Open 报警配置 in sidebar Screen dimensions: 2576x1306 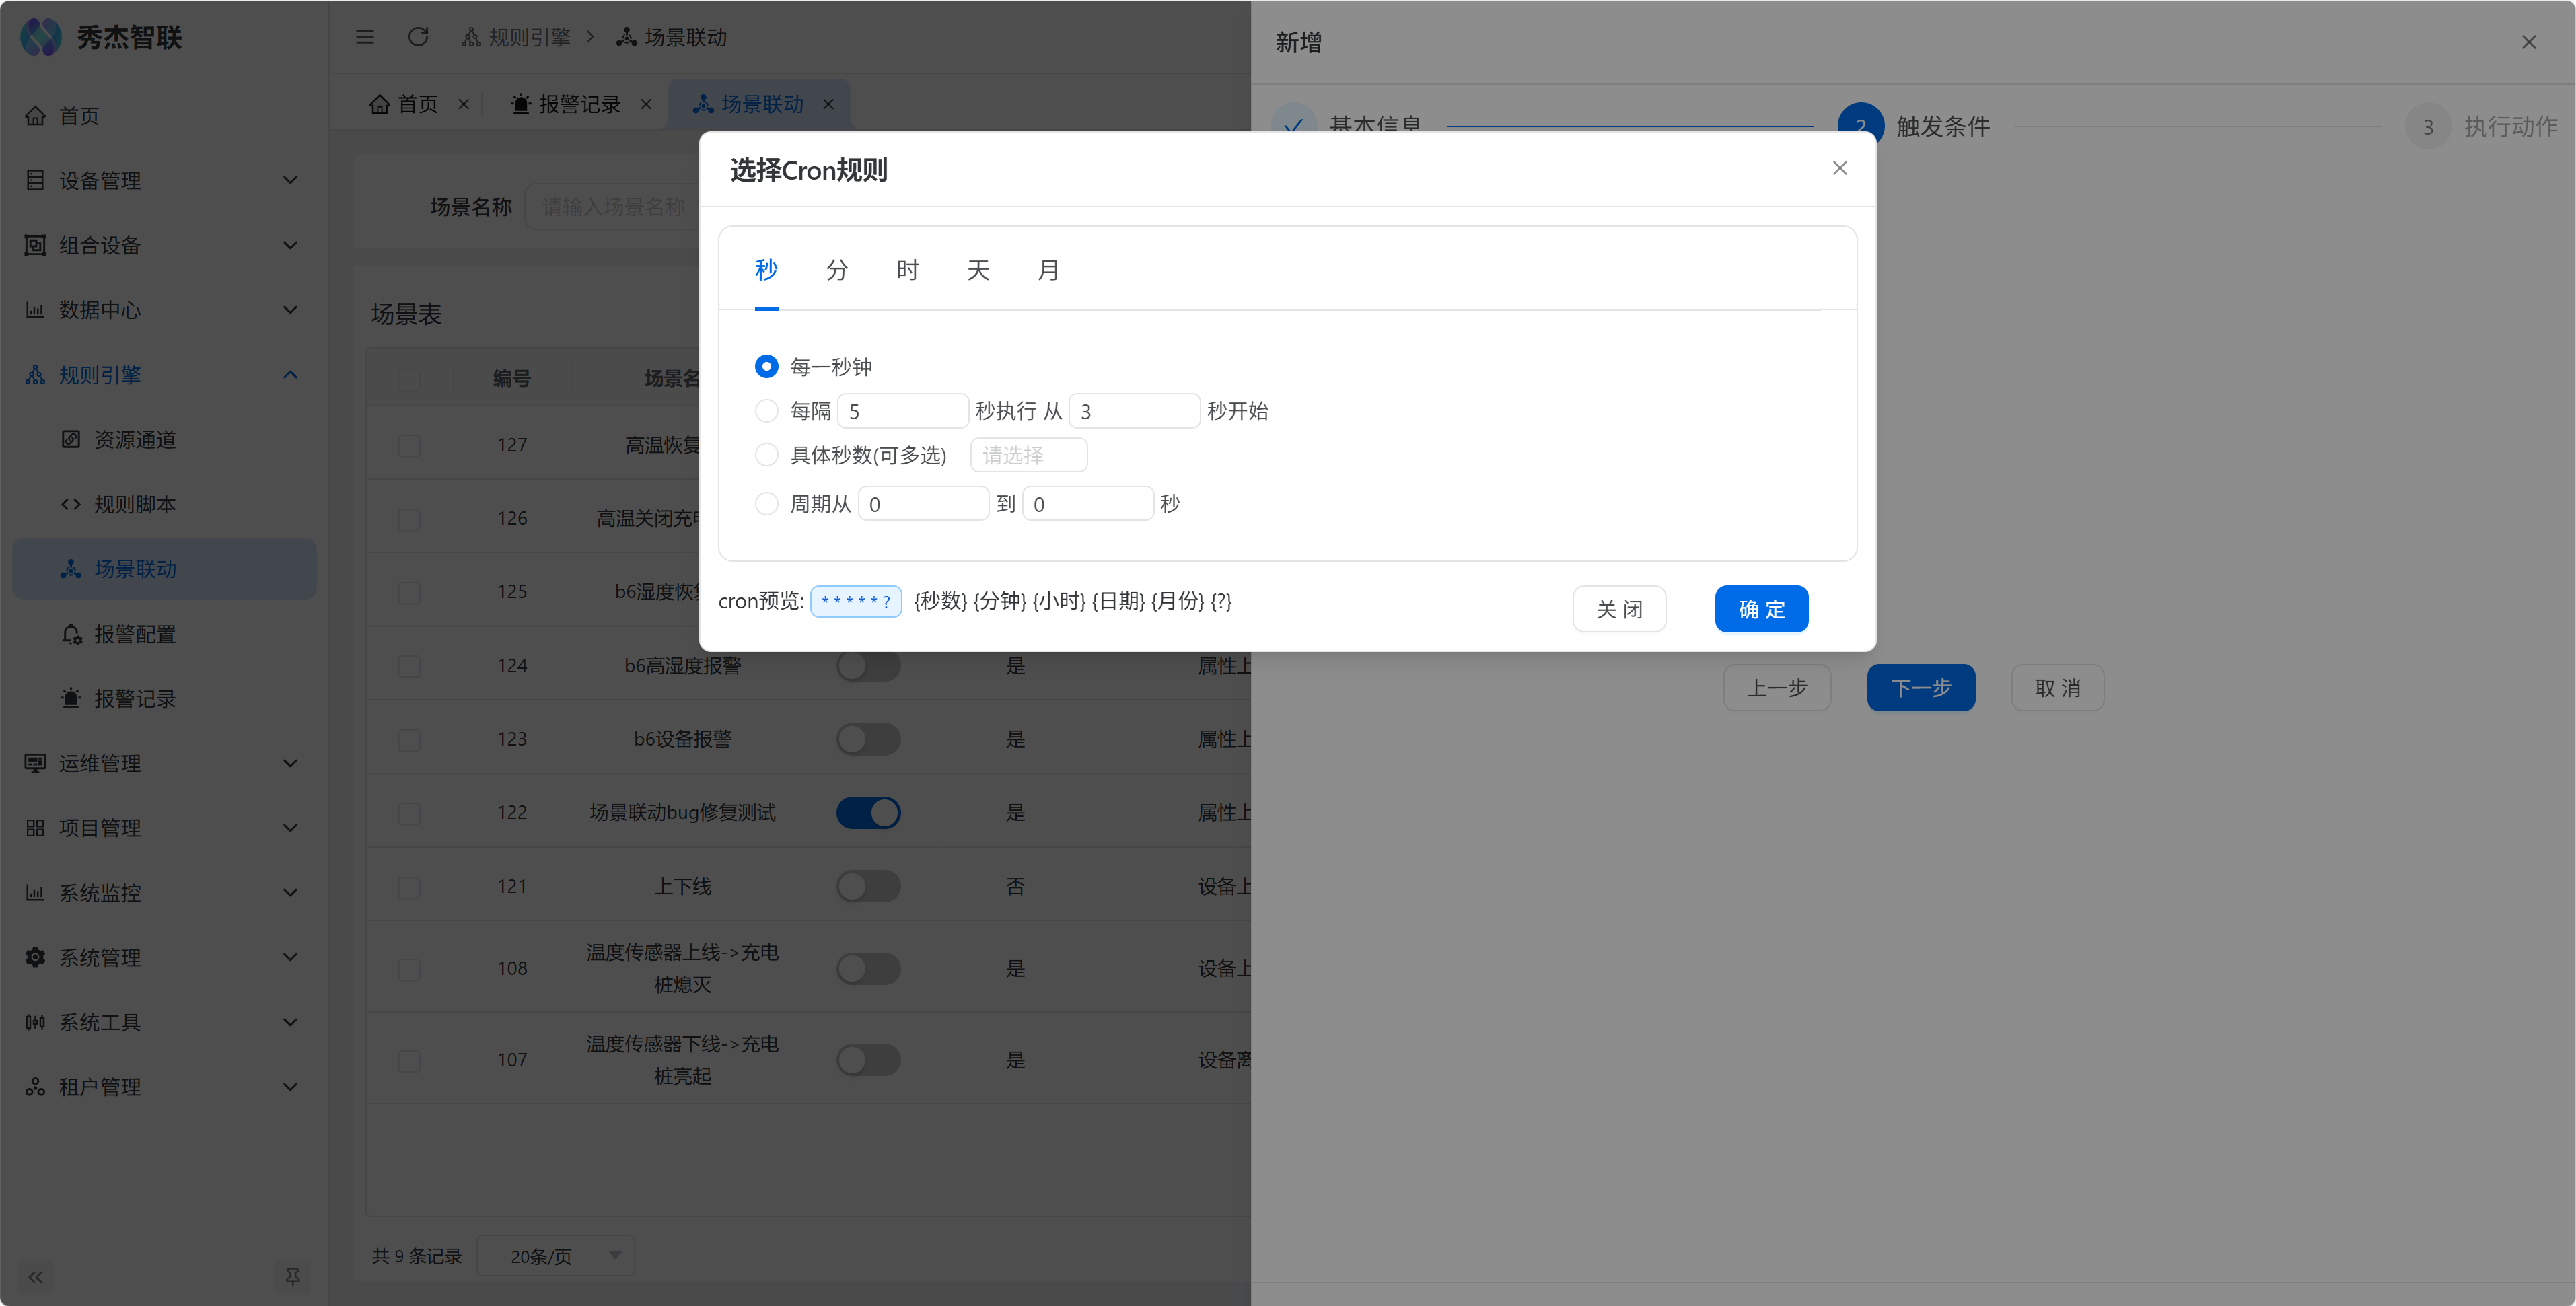point(134,634)
